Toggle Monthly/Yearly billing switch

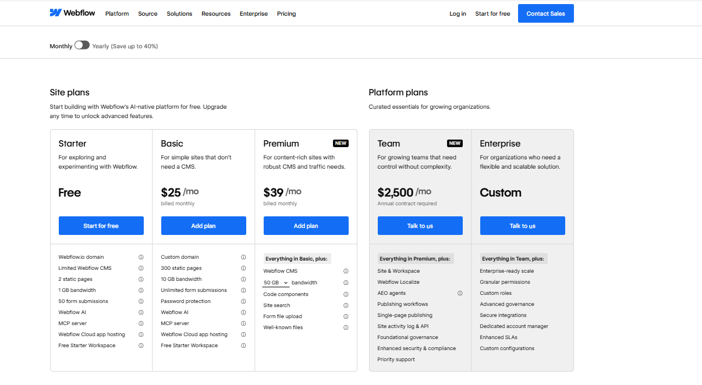tap(82, 45)
